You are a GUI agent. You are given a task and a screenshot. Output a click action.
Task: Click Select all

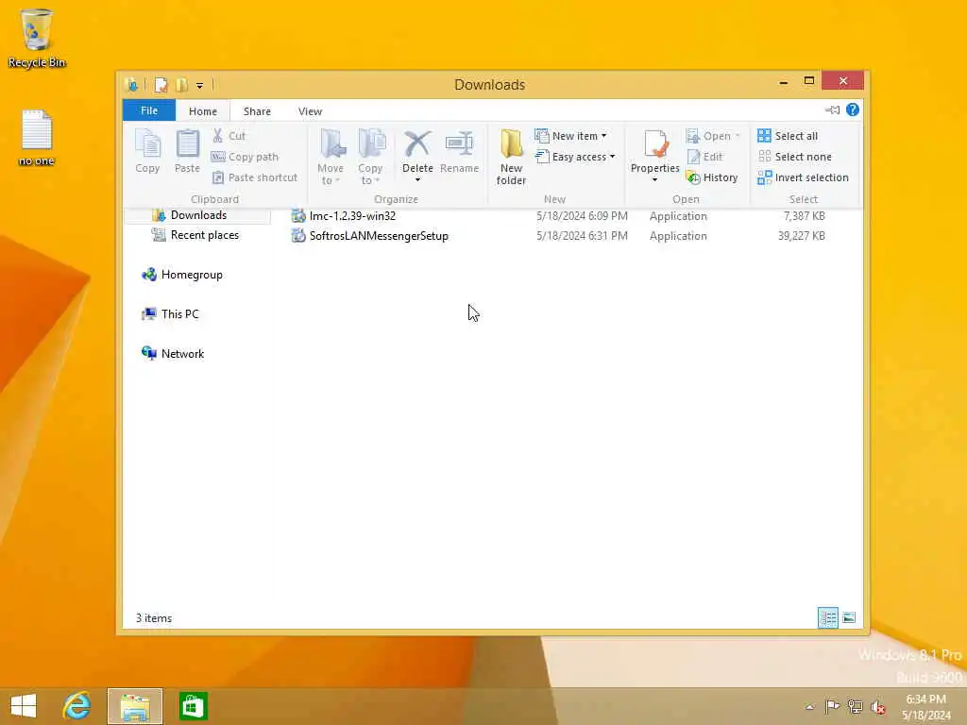click(788, 136)
